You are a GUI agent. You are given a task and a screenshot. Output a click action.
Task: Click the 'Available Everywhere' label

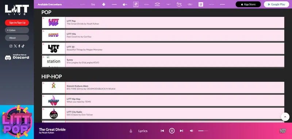point(50,4)
